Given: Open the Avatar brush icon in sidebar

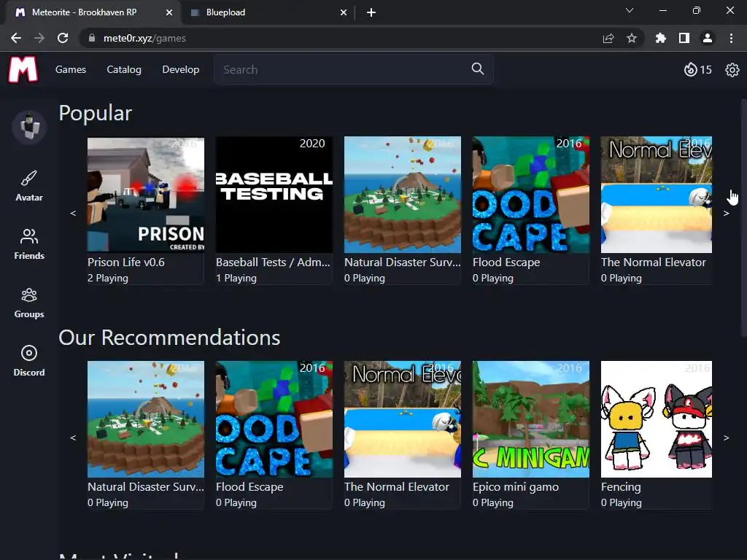Looking at the screenshot, I should pyautogui.click(x=29, y=178).
